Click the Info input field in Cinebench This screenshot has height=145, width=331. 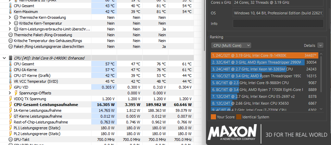point(278,23)
